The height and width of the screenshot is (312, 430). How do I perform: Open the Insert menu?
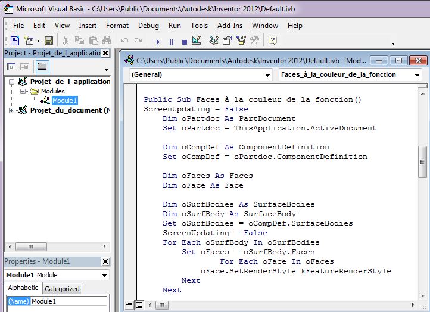pos(88,26)
